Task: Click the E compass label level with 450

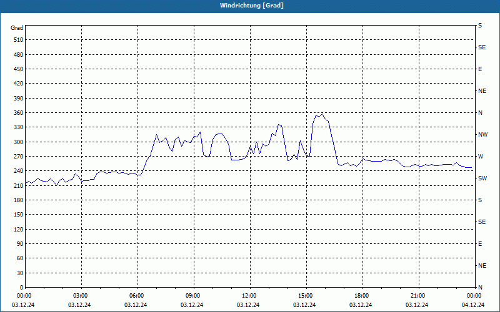Action: [x=480, y=69]
